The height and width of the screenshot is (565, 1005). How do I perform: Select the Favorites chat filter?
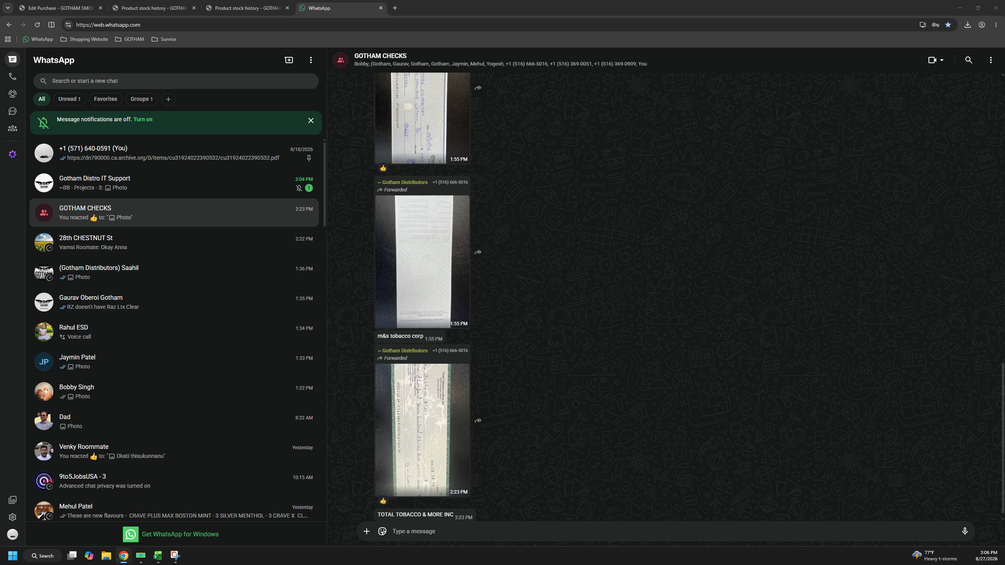coord(105,99)
